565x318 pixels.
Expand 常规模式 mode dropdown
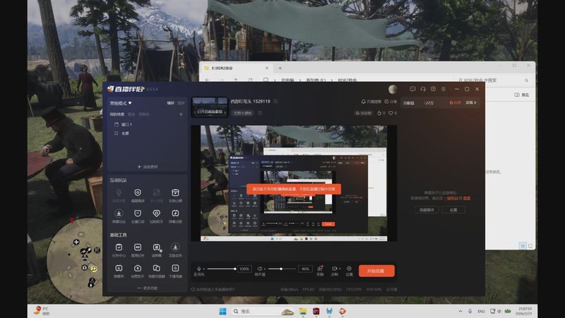121,103
